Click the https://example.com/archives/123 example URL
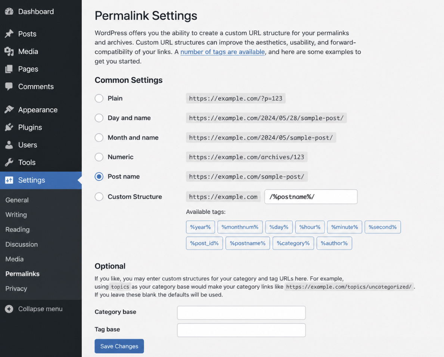This screenshot has height=357, width=444. (x=246, y=157)
